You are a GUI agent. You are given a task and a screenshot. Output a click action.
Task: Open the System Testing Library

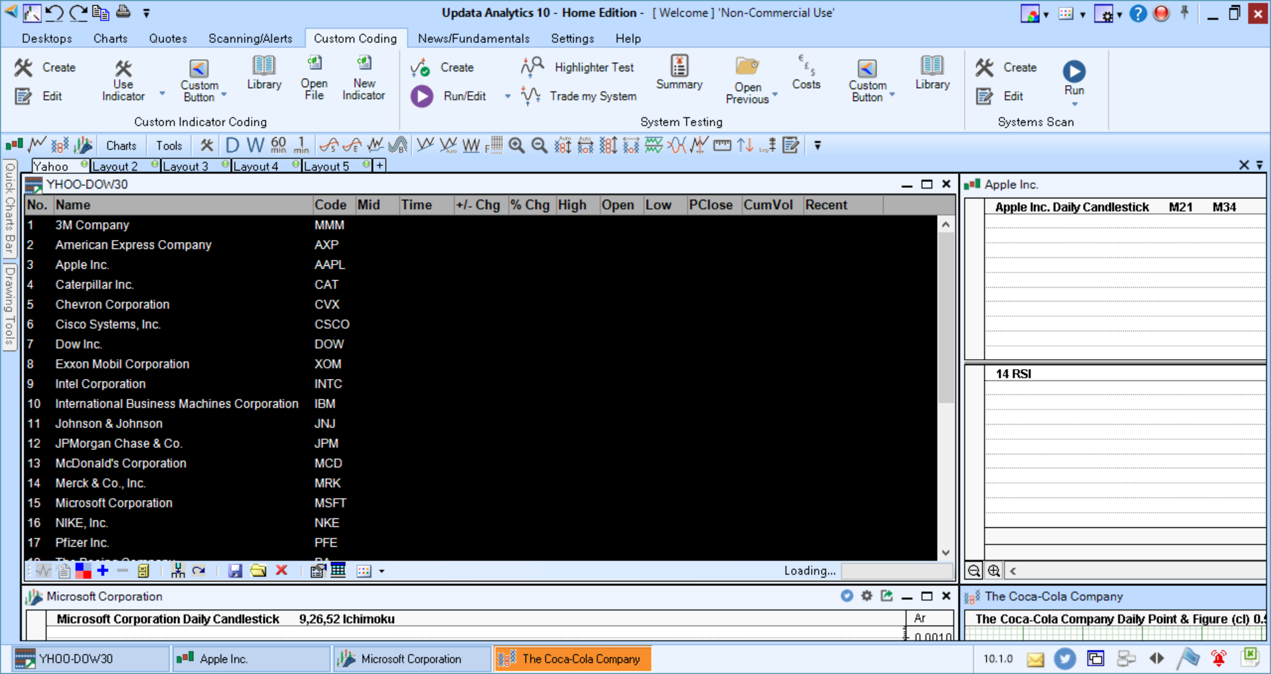[932, 73]
